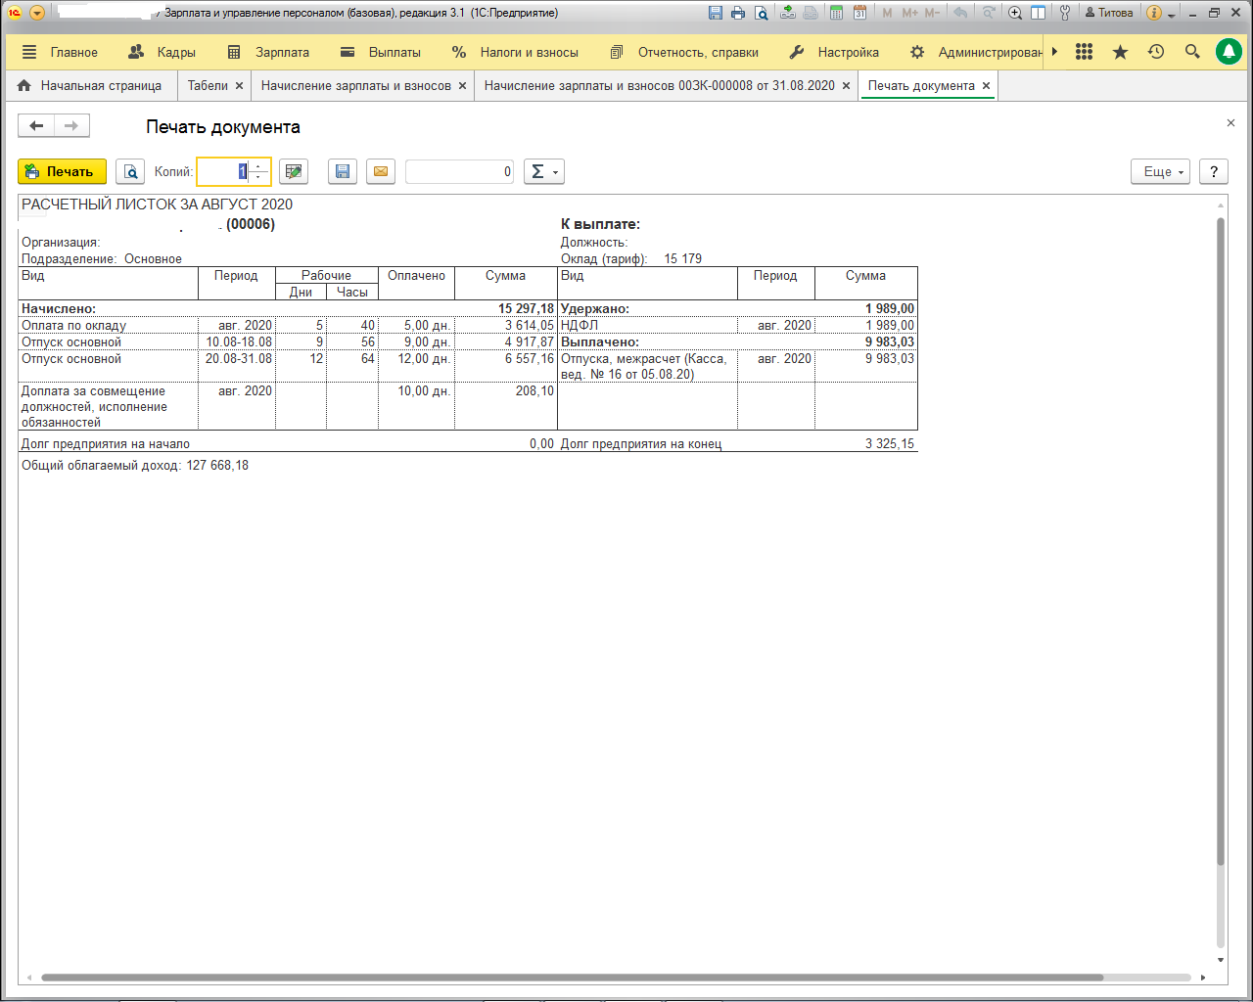Save document using floppy disk icon in form toolbar
The height and width of the screenshot is (1002, 1253).
pos(343,172)
